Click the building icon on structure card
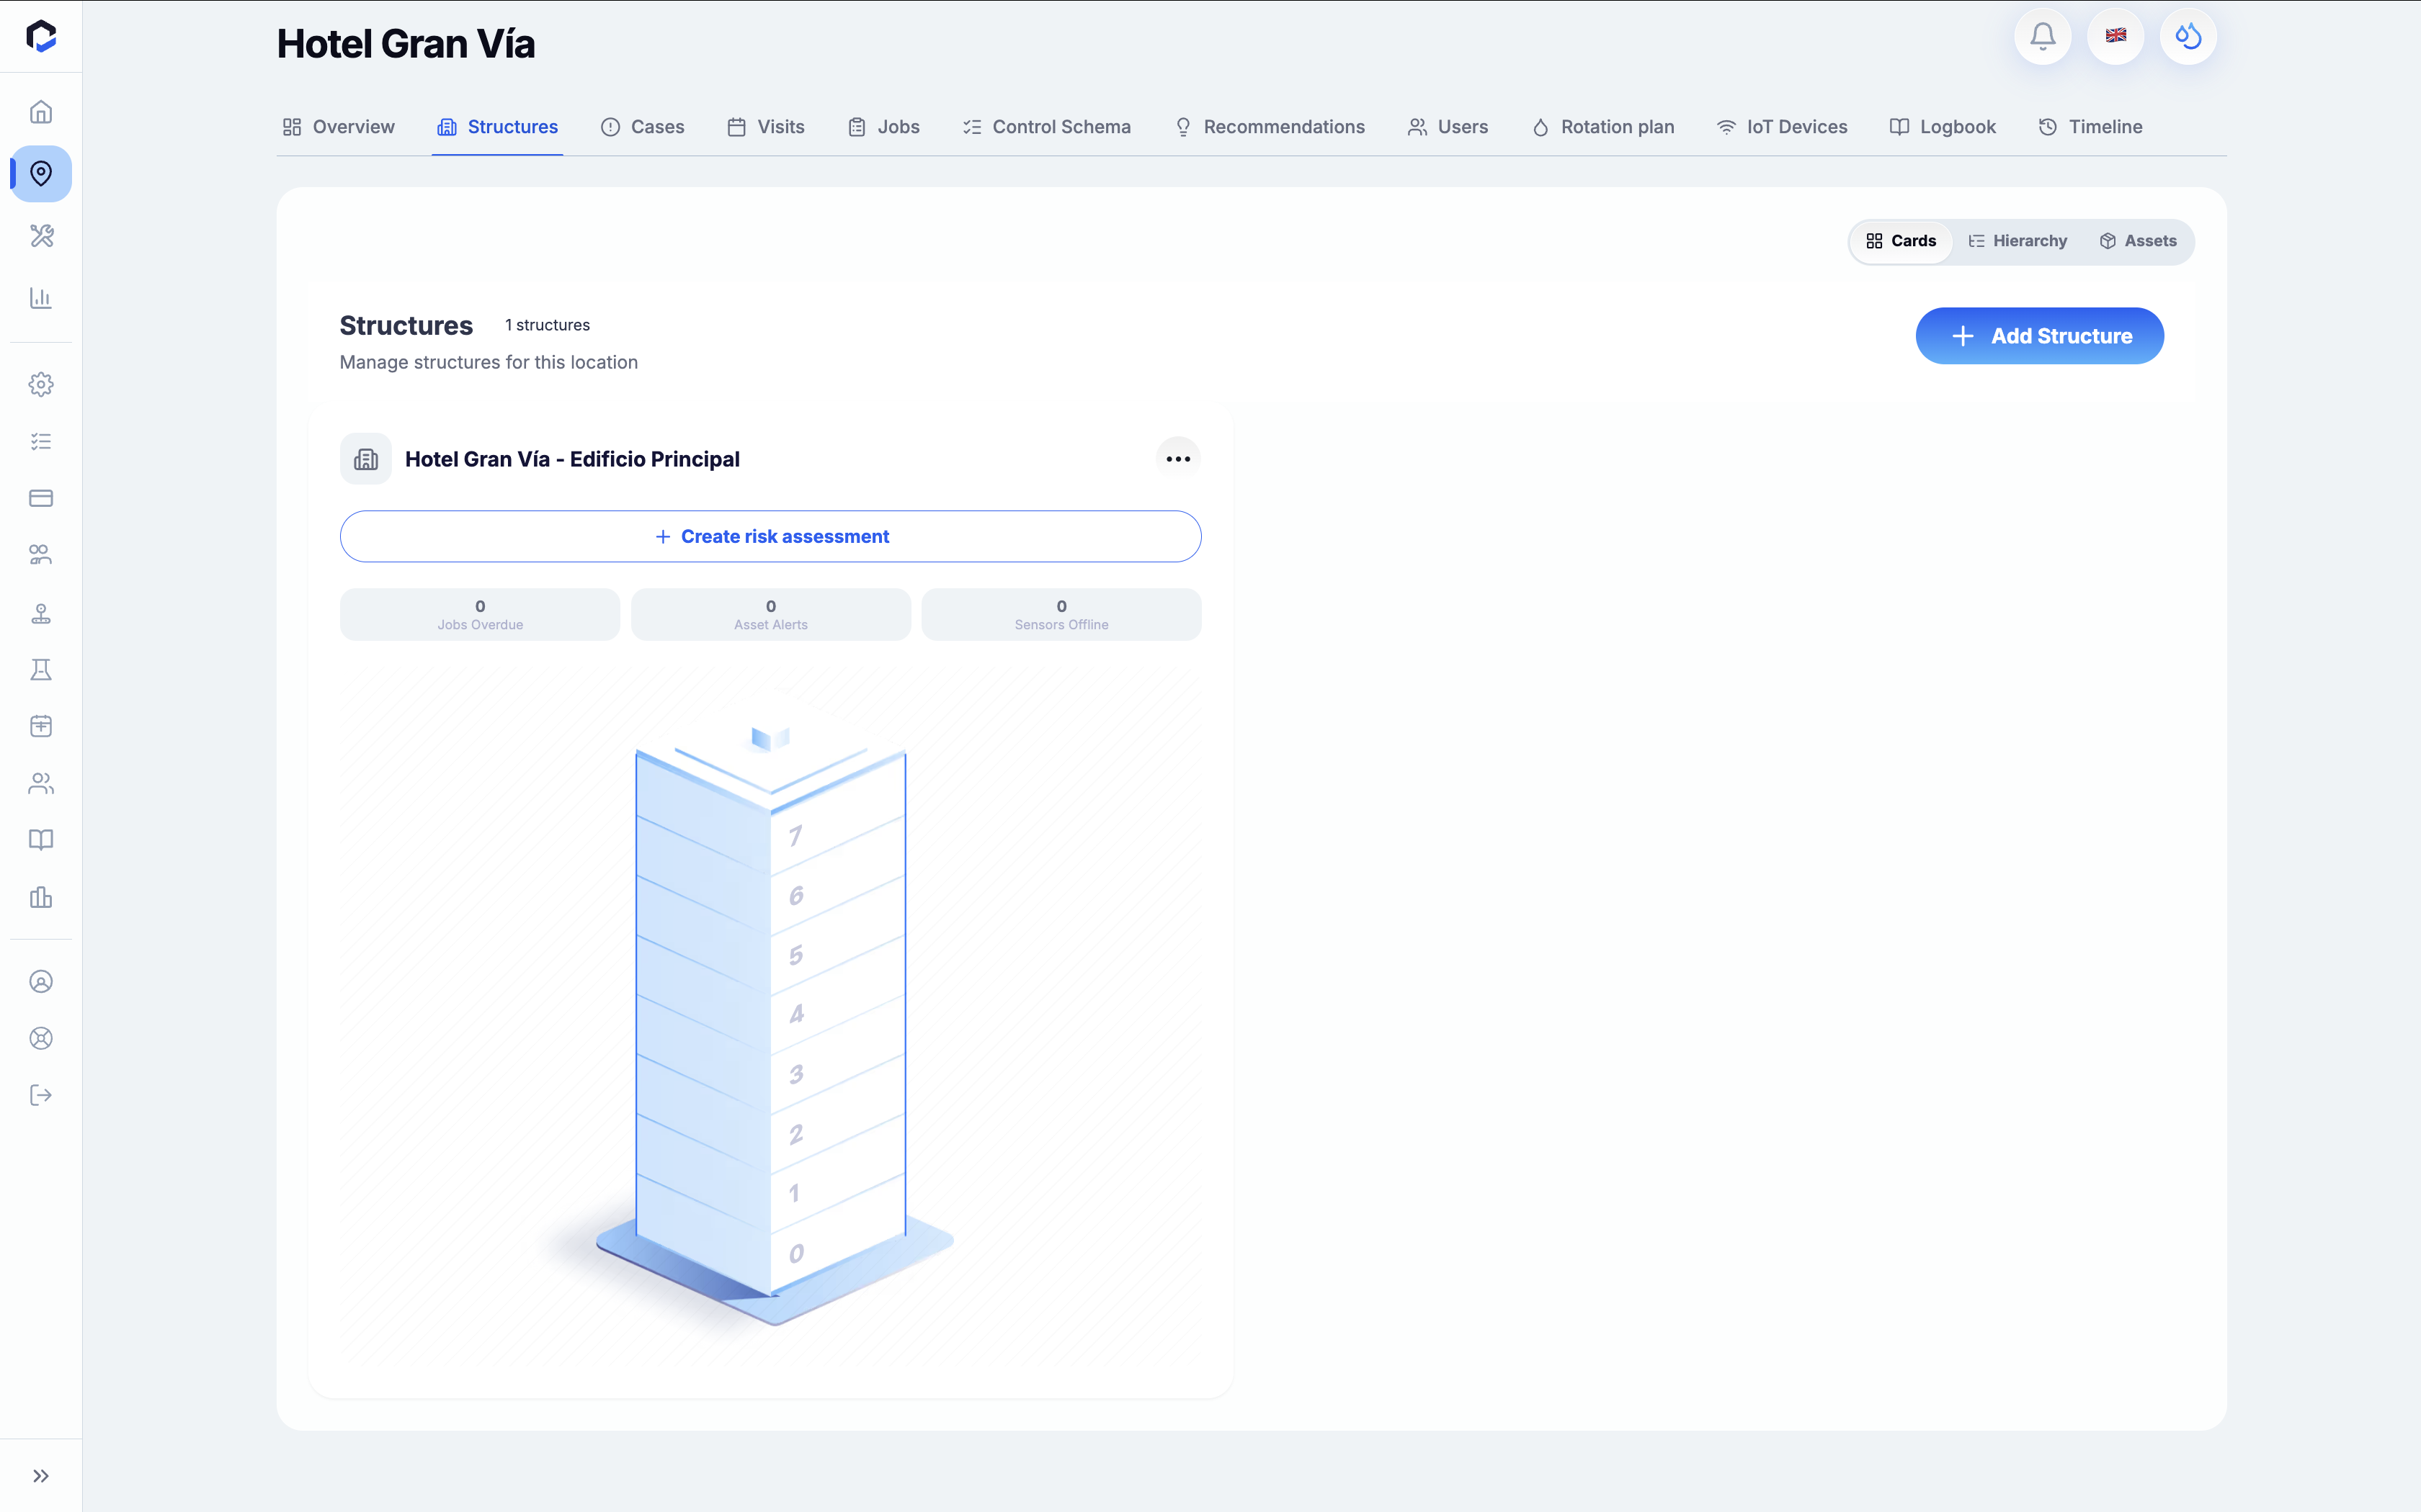This screenshot has height=1512, width=2421. [366, 459]
